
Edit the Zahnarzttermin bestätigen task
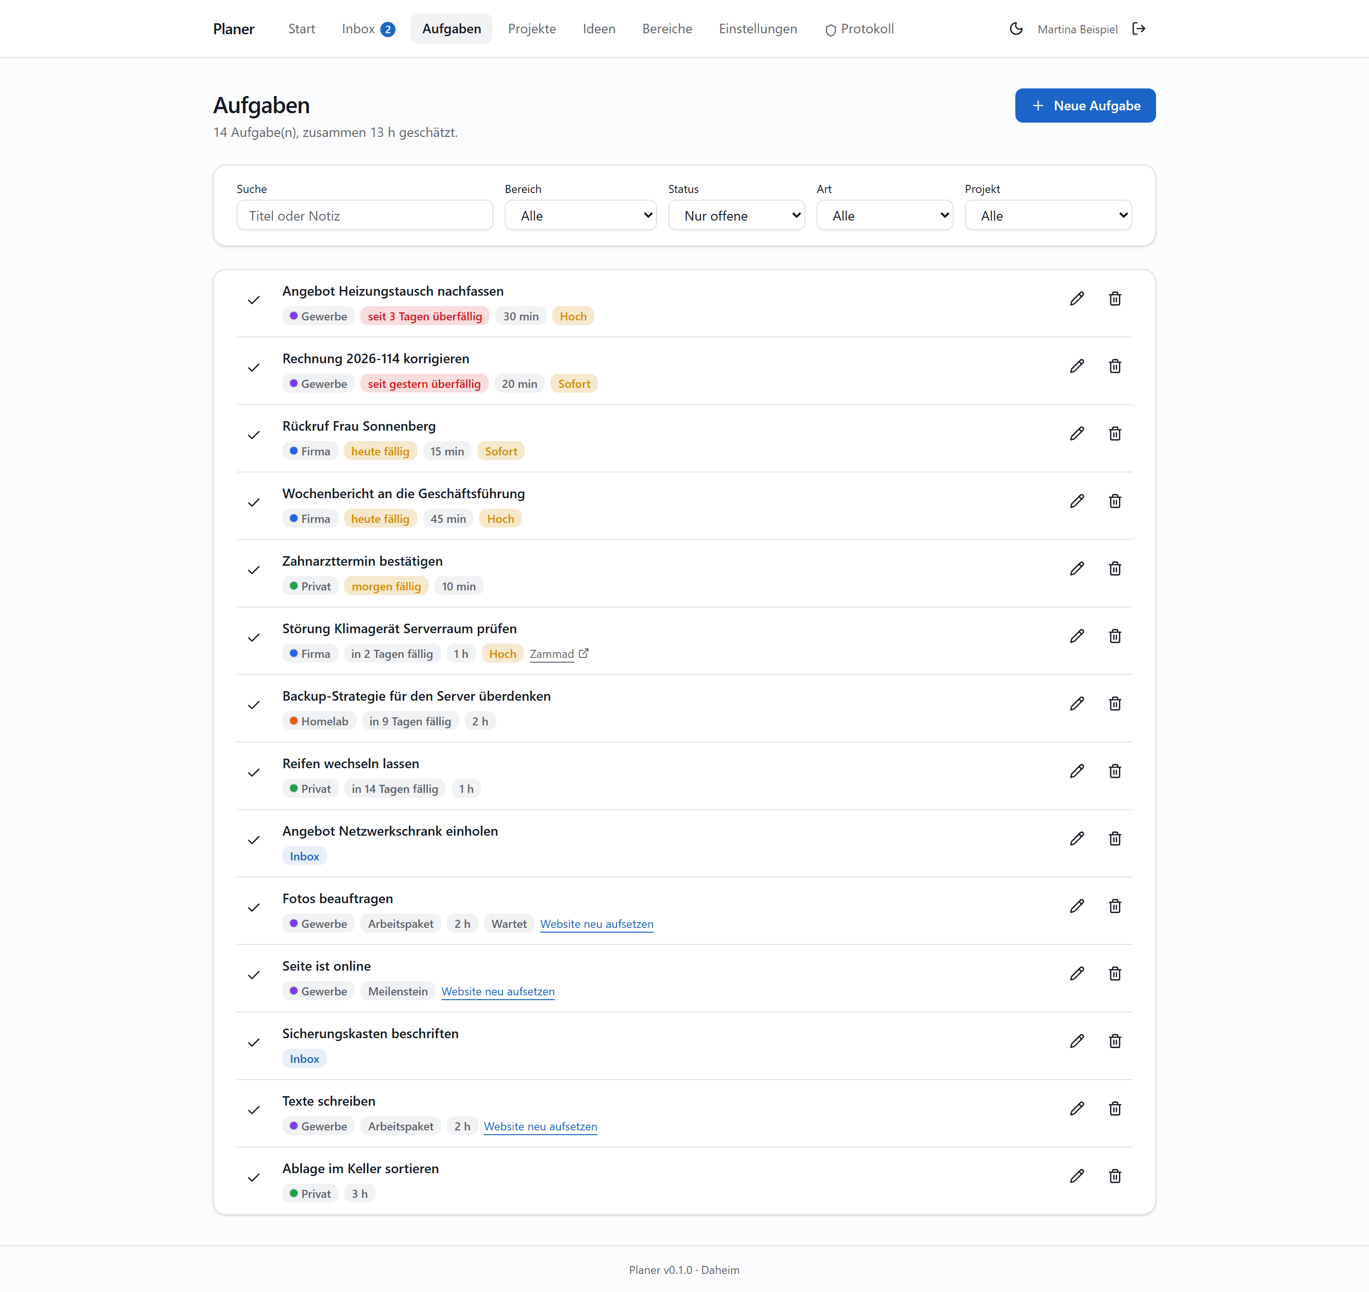point(1077,569)
